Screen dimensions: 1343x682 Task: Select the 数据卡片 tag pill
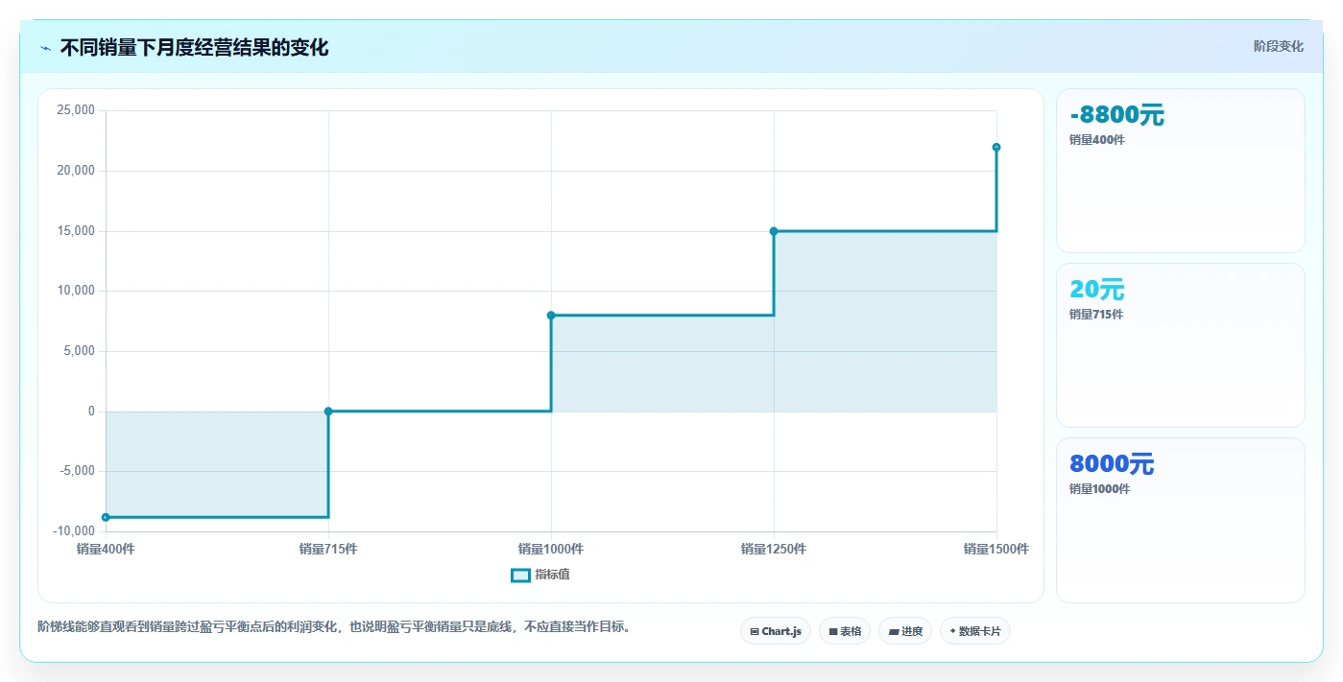click(x=975, y=631)
